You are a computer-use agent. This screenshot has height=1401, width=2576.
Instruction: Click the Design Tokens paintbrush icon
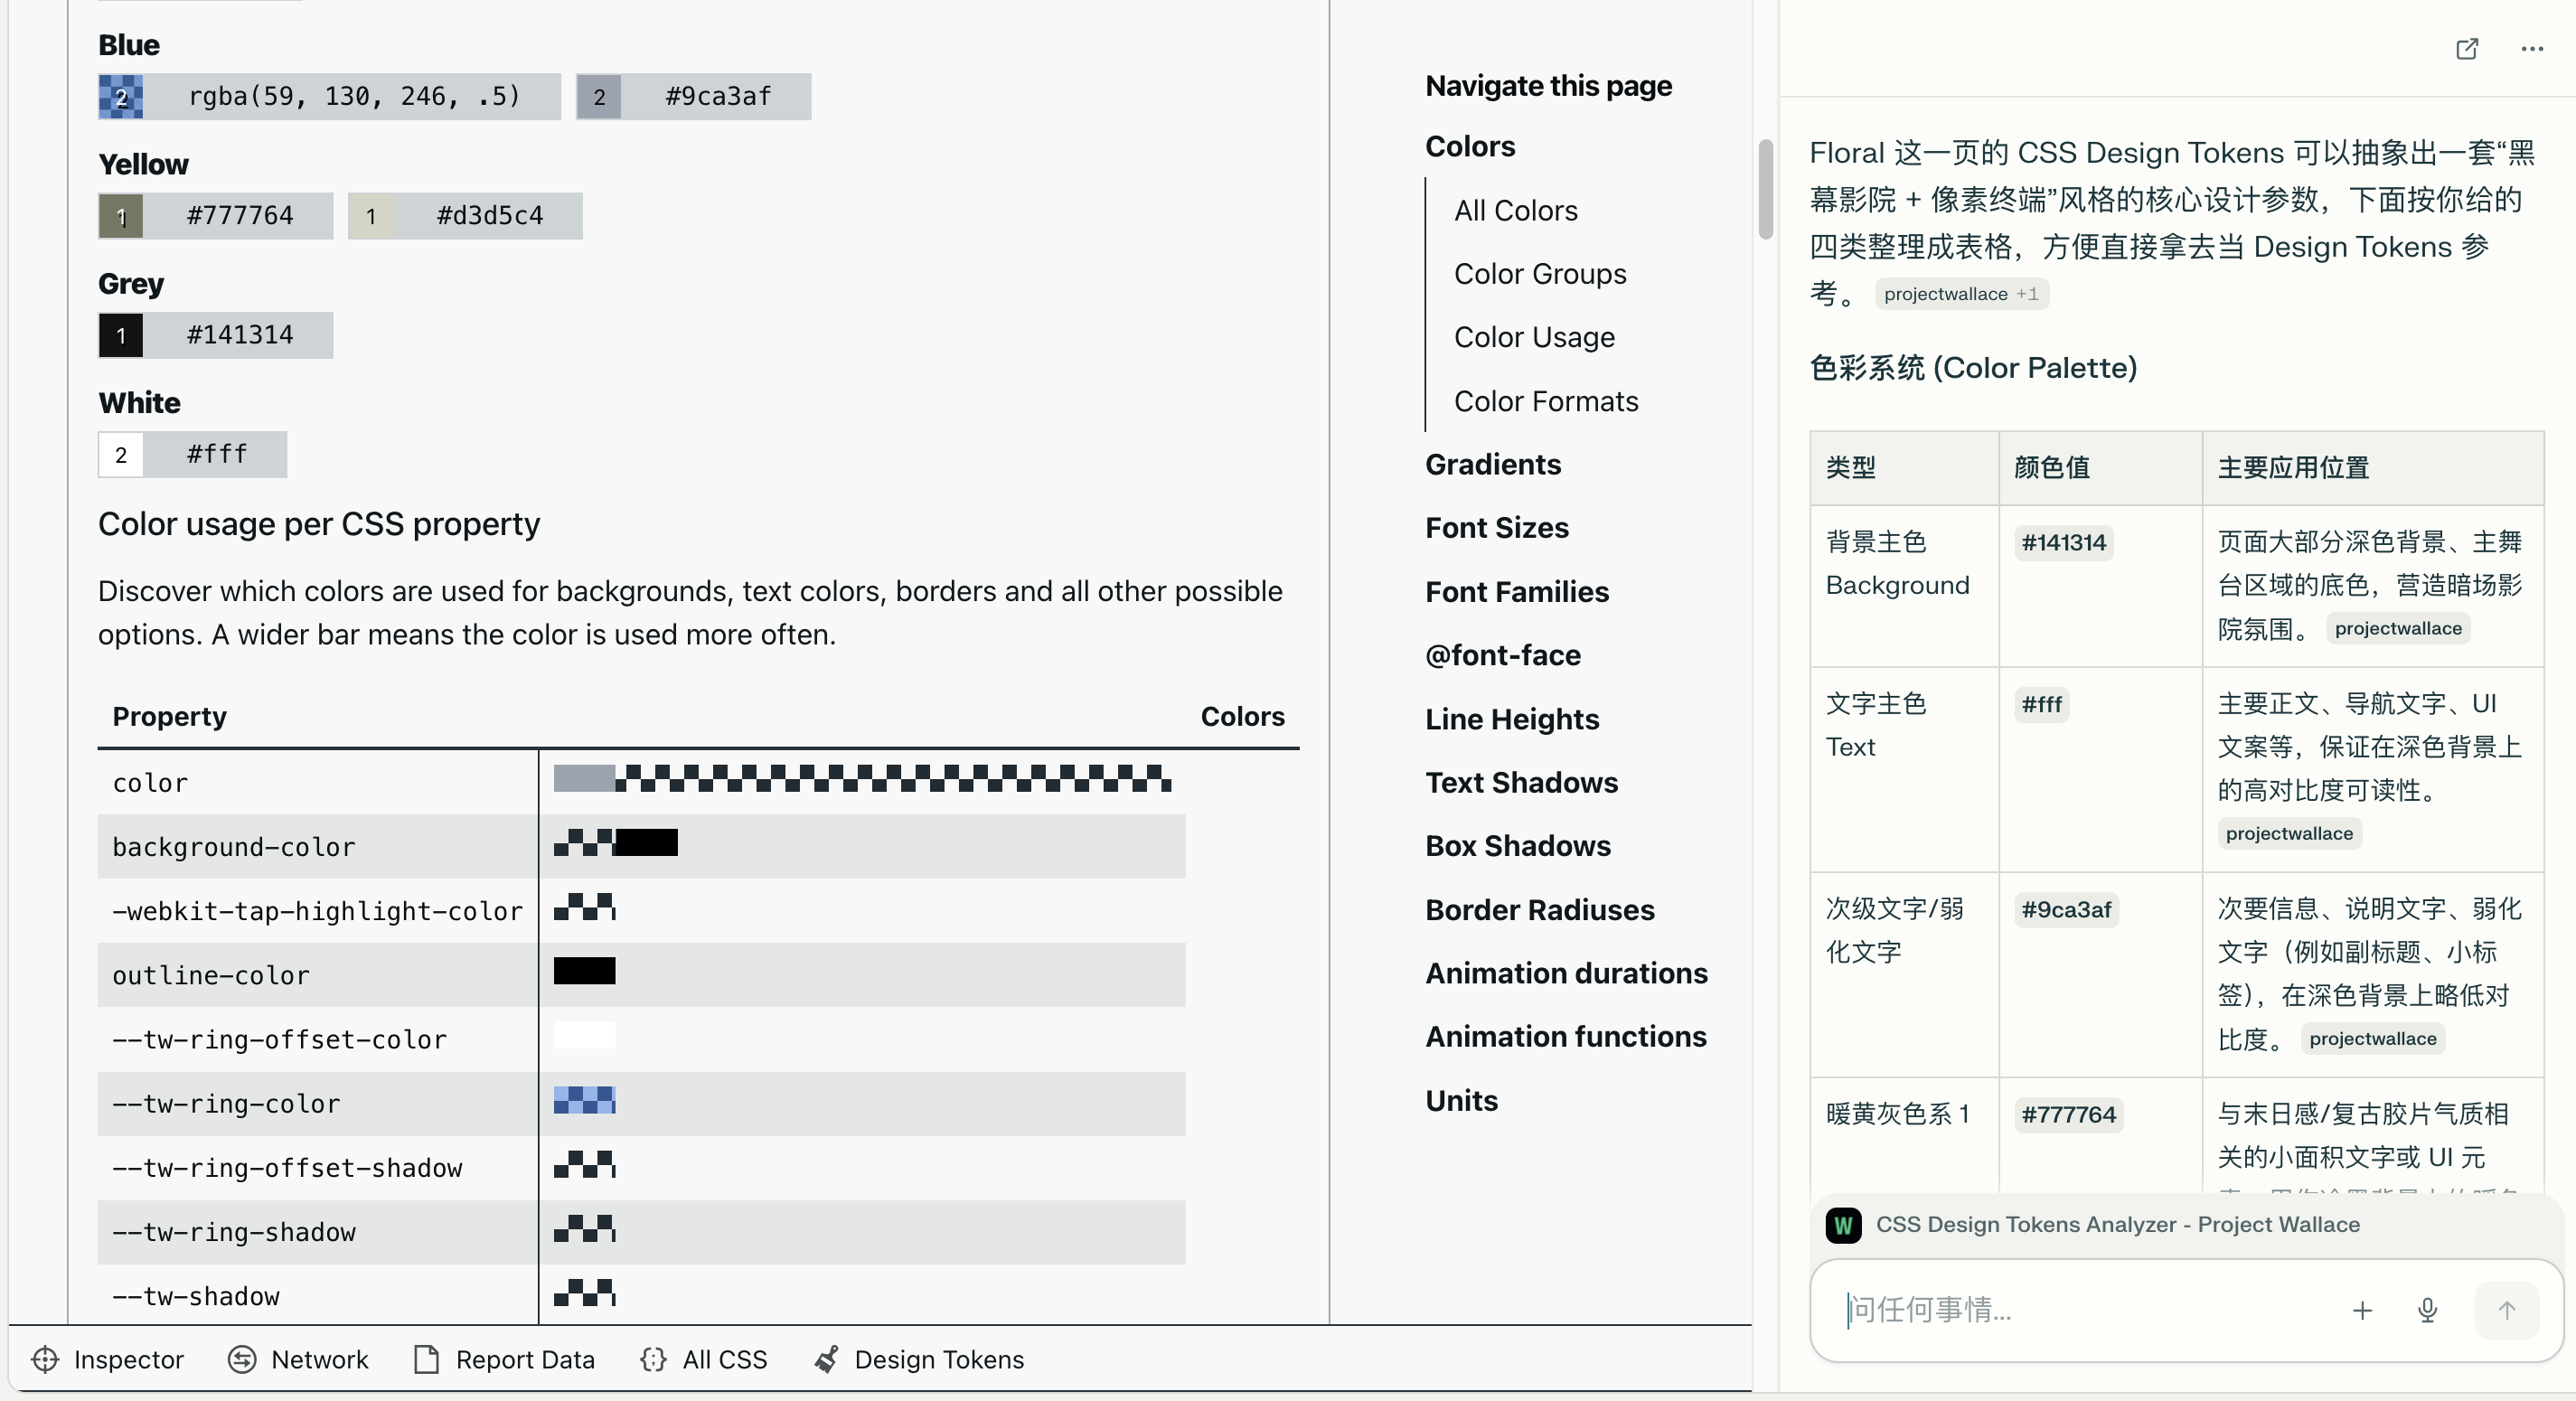(x=826, y=1359)
